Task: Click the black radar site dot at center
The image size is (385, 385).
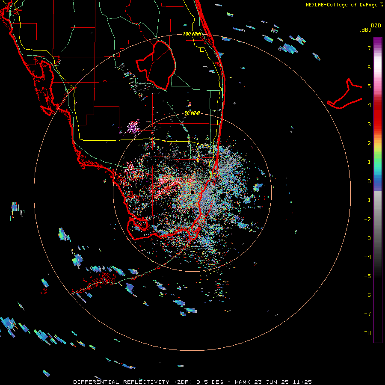Action: (192, 192)
